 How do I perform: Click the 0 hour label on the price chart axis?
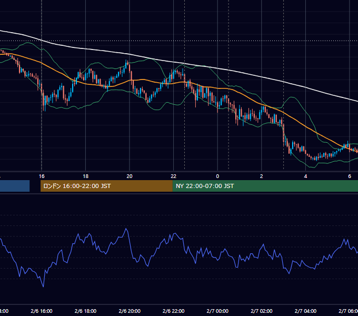pyautogui.click(x=217, y=176)
